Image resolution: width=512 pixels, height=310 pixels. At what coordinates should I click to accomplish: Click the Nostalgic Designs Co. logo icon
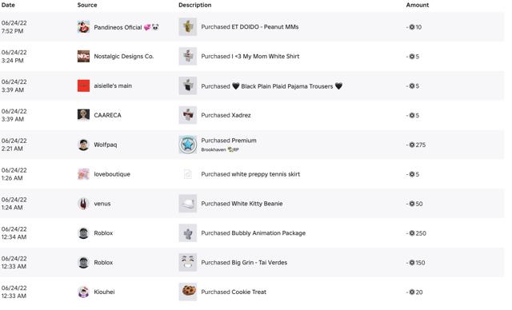tap(83, 57)
